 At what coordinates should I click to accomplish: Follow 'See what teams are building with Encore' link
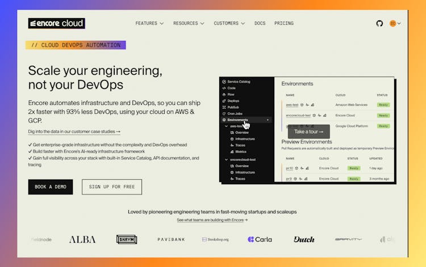point(212,220)
